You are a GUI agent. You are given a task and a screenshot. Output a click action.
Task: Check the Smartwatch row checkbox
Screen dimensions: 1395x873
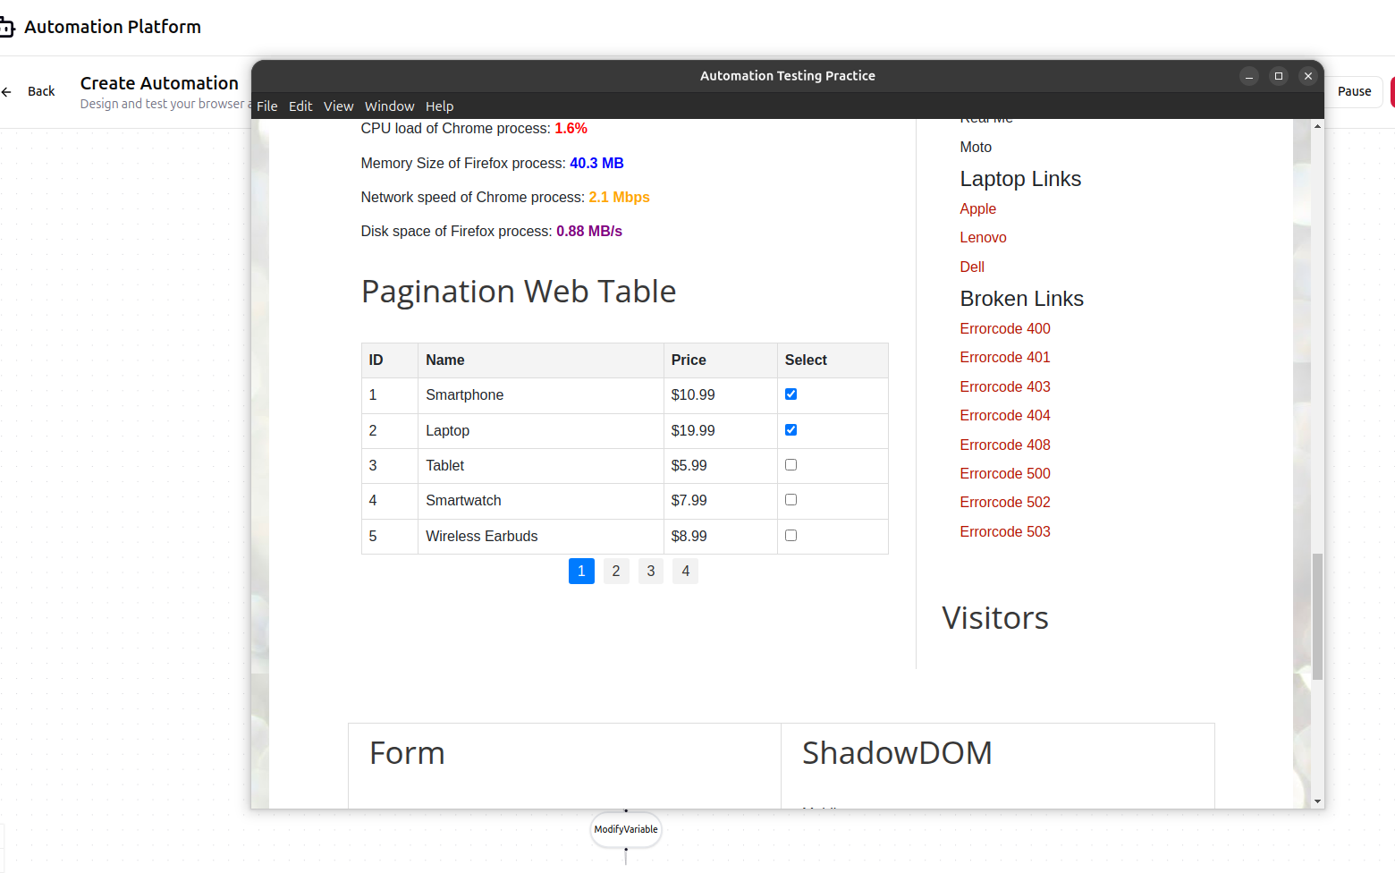point(790,499)
